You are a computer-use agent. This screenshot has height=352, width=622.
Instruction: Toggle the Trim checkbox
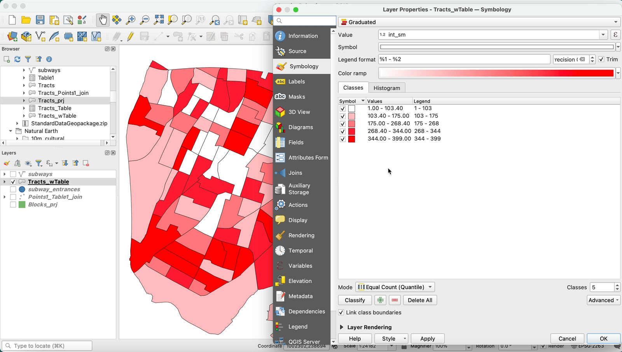(601, 59)
